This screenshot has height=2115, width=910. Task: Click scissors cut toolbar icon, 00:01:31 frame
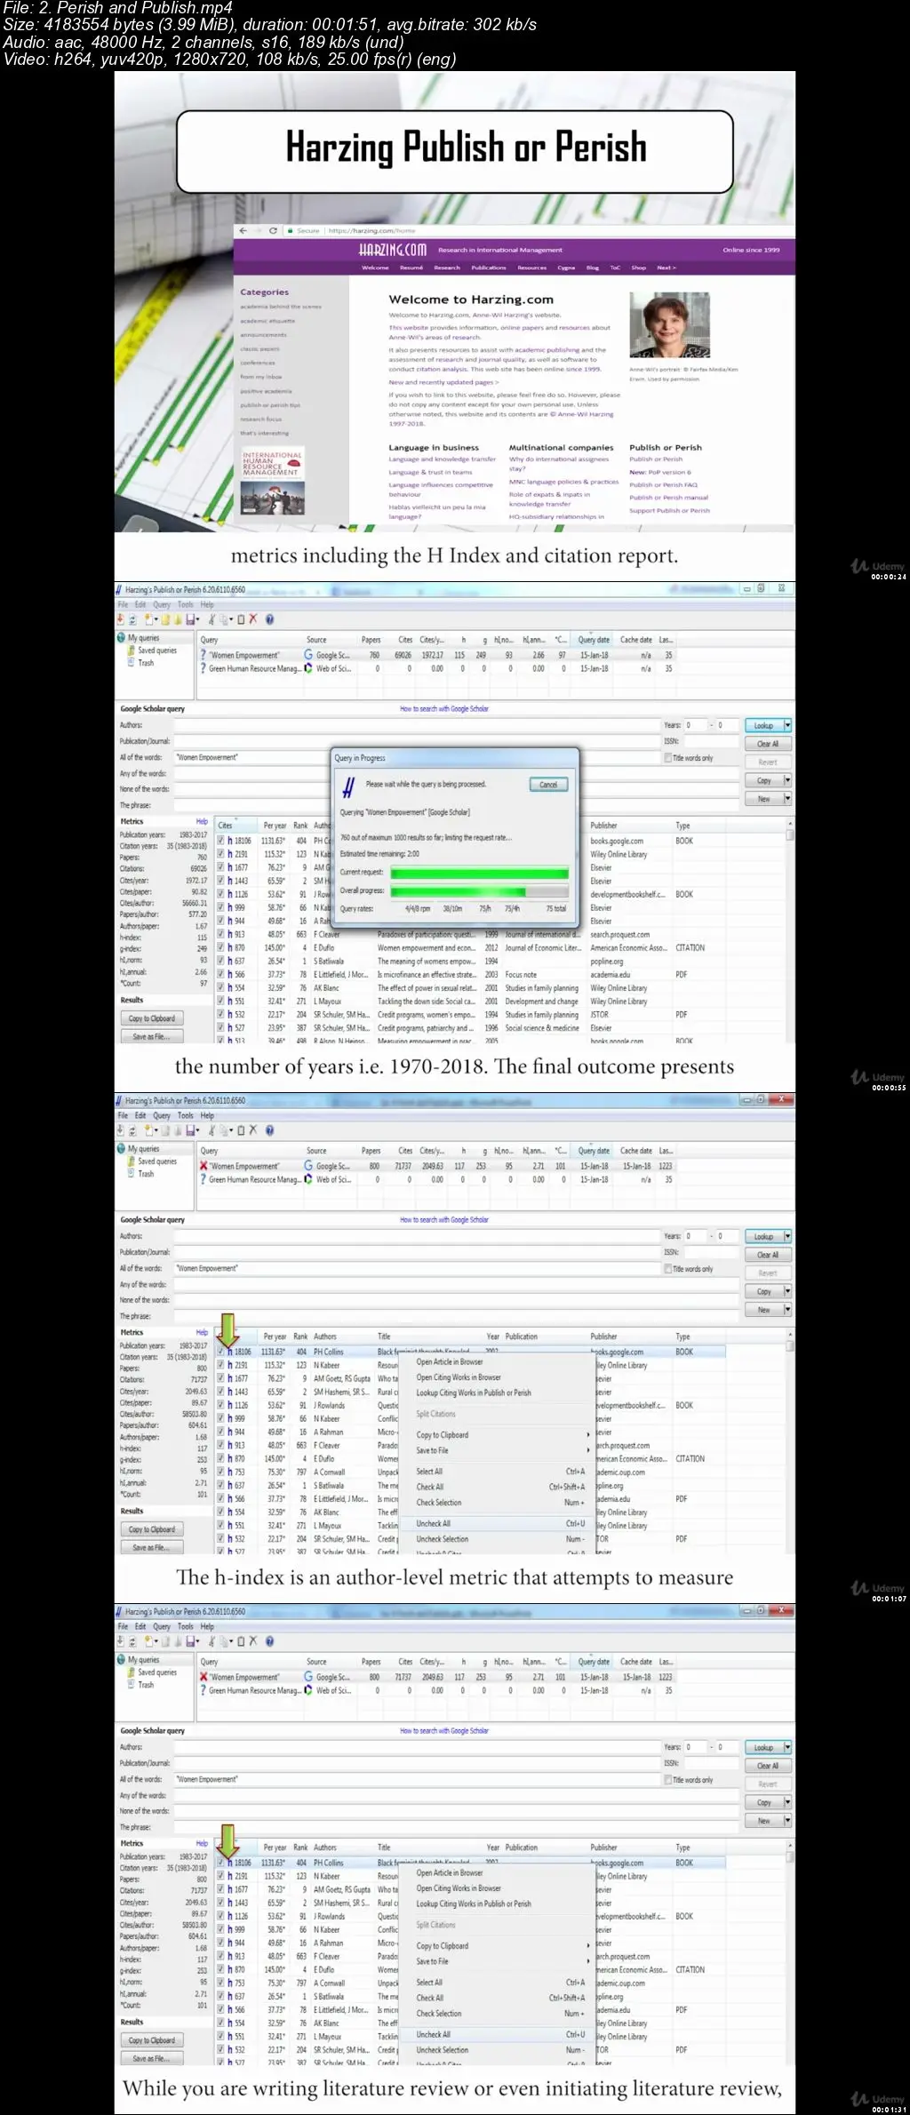point(212,1641)
